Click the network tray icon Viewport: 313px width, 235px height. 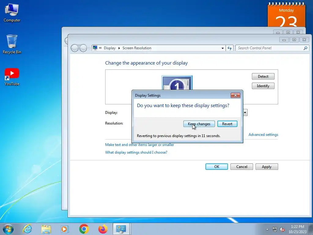[x=275, y=229]
